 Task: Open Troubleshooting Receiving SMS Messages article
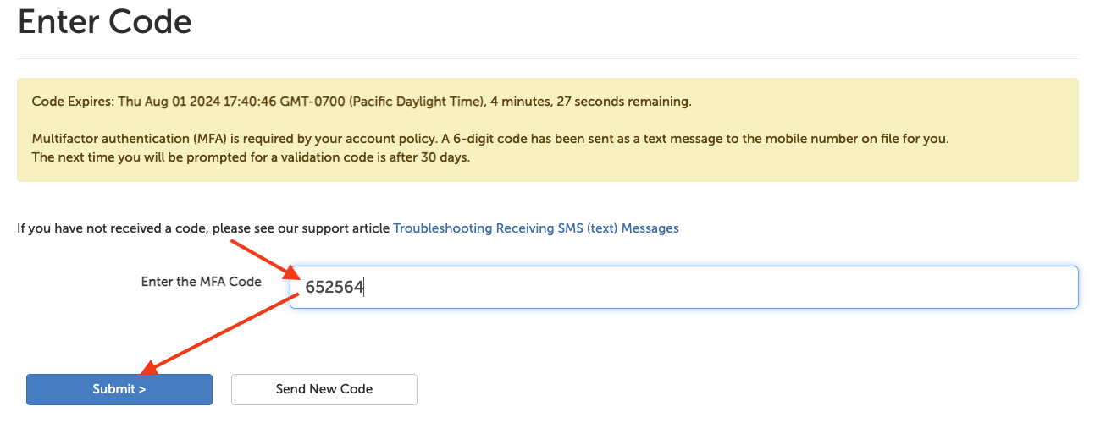click(535, 228)
